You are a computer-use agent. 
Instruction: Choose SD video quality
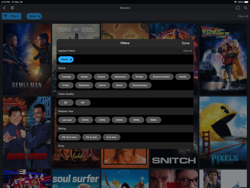pos(66,103)
